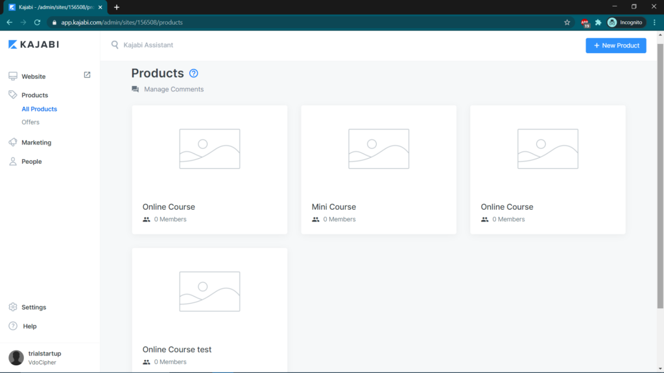Focus the Kajabi Assistant search field
The image size is (664, 373).
tap(148, 45)
